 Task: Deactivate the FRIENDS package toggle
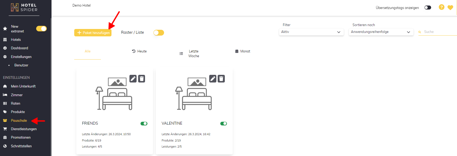coord(144,124)
